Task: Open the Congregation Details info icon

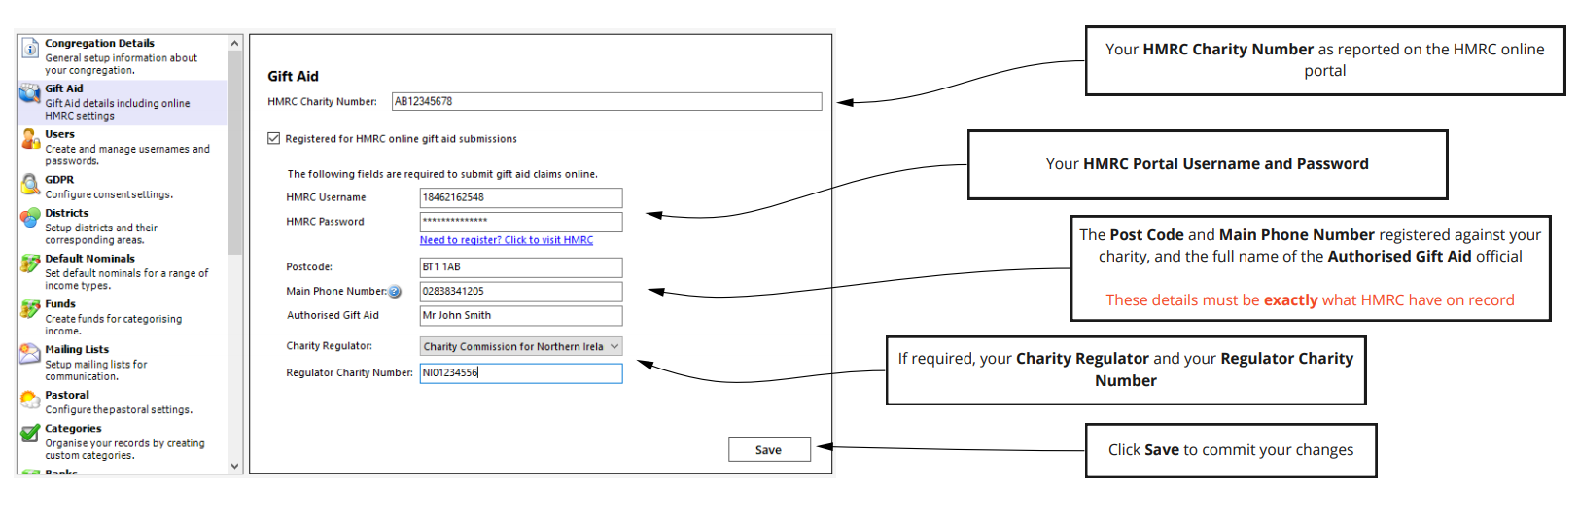Action: [x=30, y=48]
